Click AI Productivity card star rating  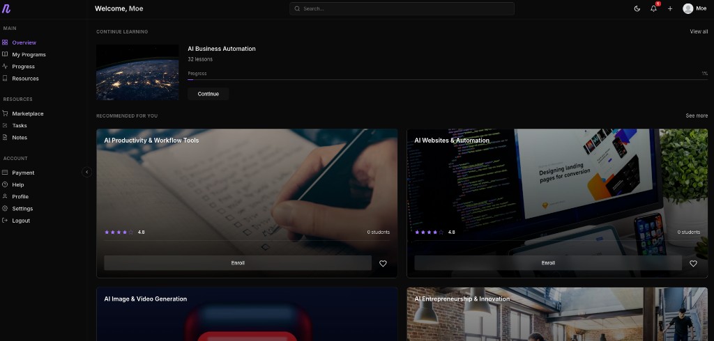(119, 232)
